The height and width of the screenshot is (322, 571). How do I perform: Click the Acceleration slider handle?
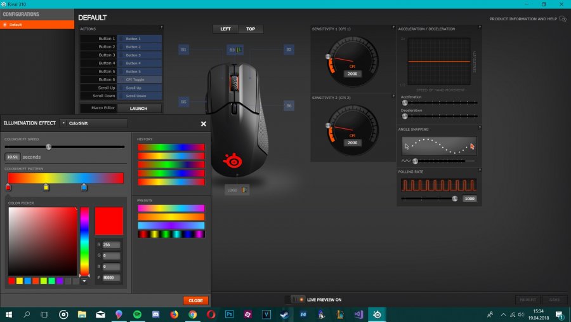405,103
